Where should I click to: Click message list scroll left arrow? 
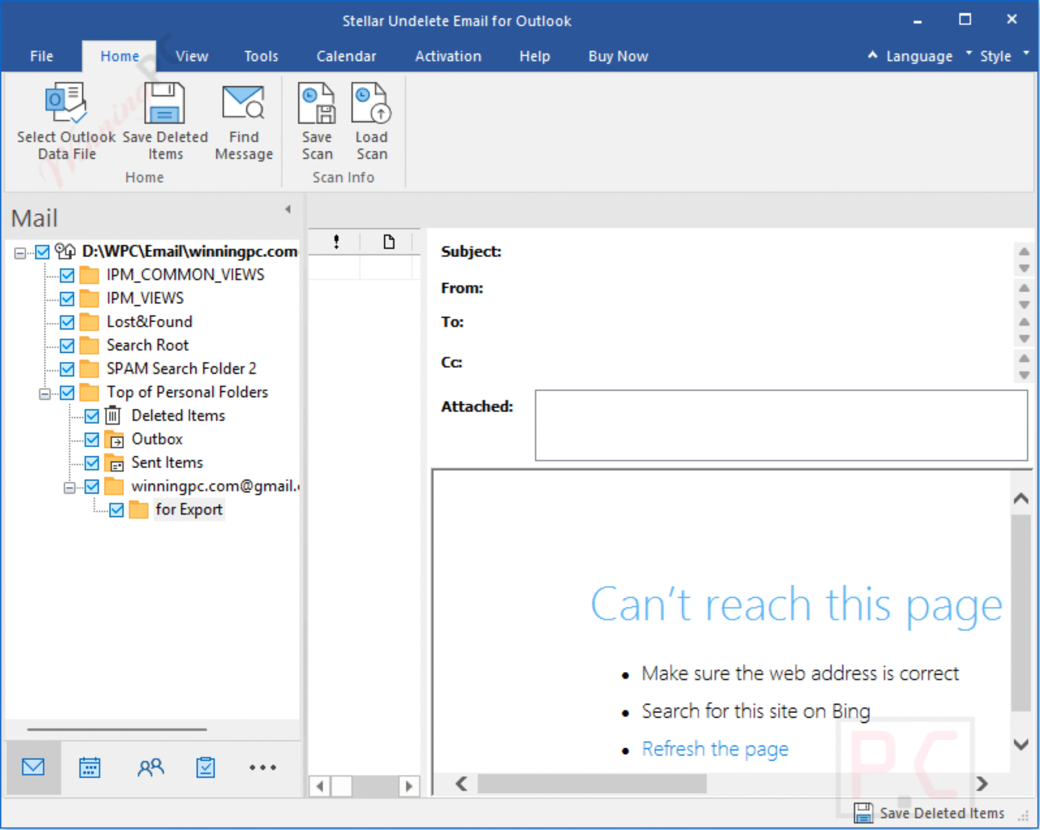tap(319, 786)
